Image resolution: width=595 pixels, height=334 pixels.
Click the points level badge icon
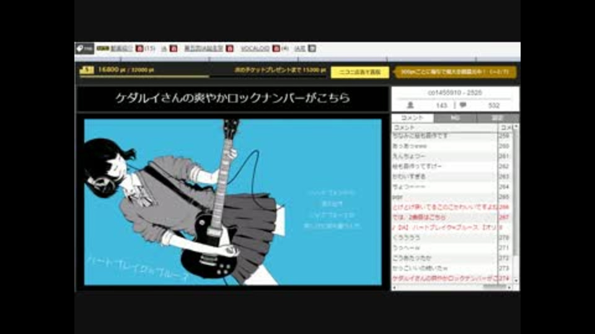click(x=87, y=70)
